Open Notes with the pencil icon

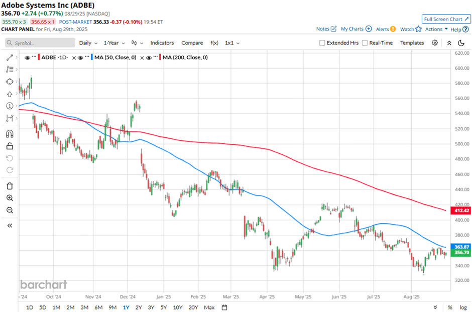[x=333, y=29]
